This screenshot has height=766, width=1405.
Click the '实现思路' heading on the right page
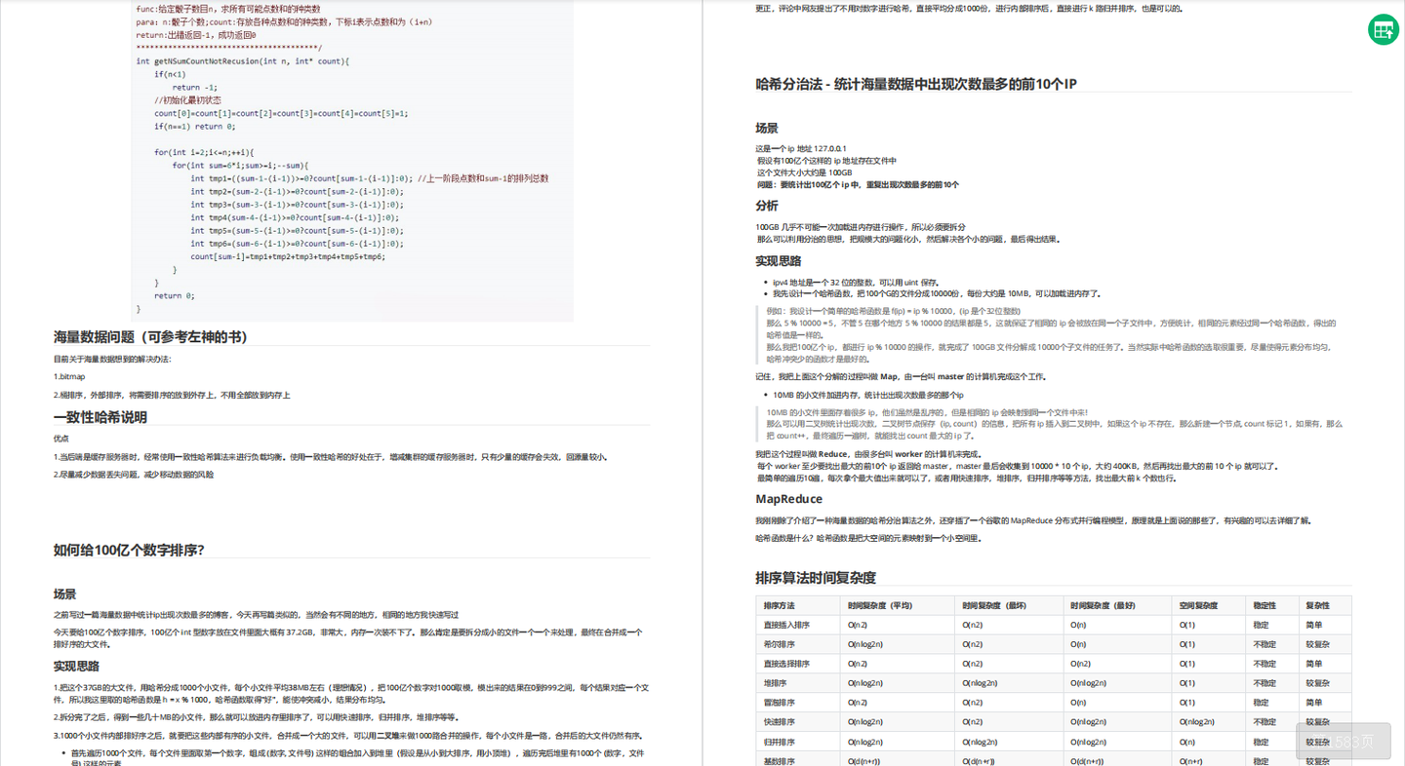(779, 260)
